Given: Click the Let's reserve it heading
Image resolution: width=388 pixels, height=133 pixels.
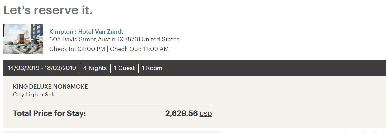Looking at the screenshot, I should tap(48, 10).
